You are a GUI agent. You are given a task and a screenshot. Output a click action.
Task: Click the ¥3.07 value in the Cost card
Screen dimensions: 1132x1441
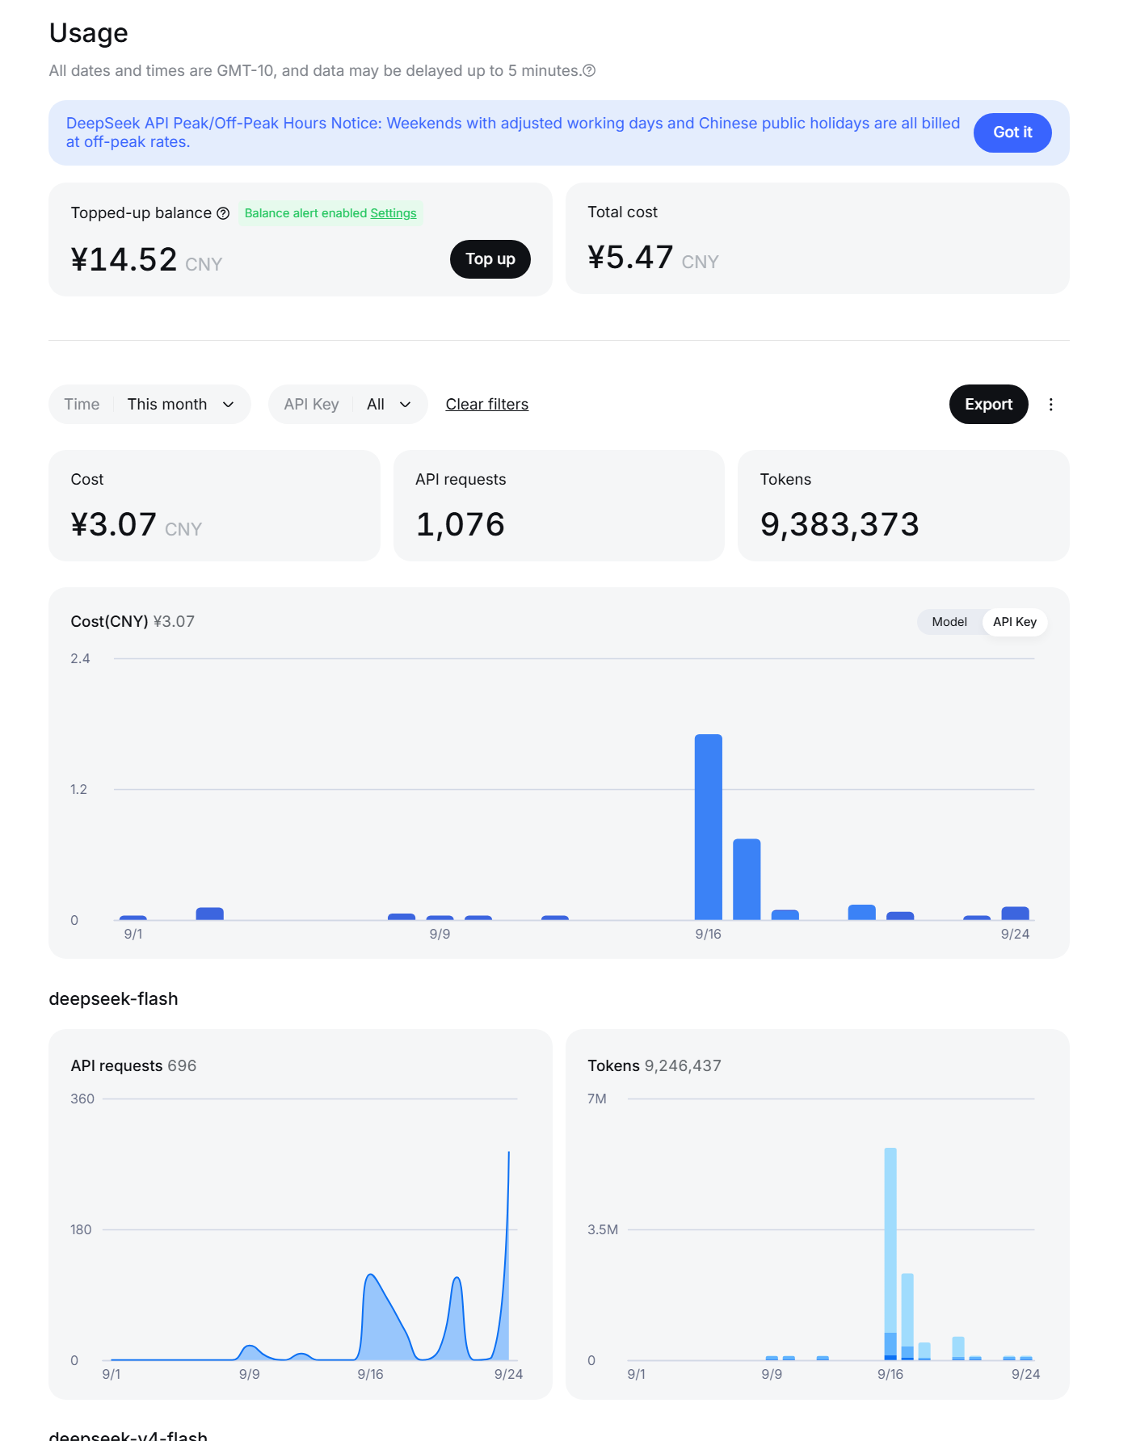113,525
